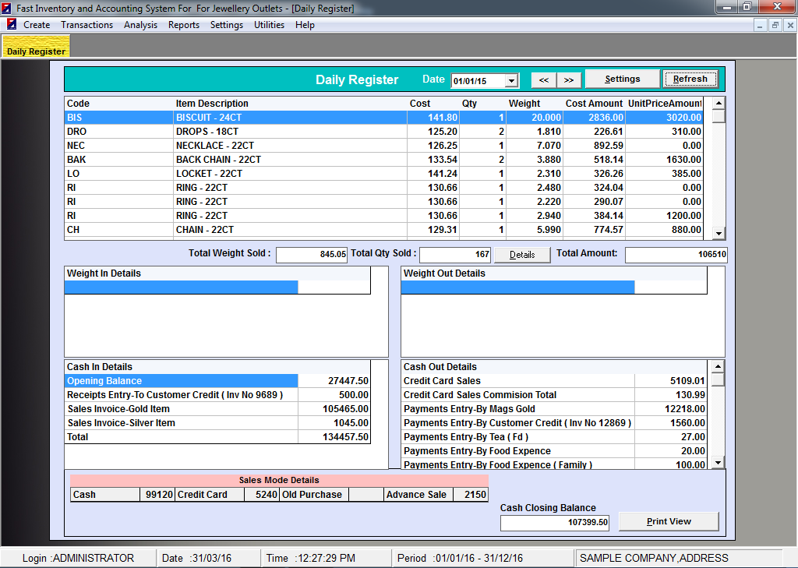
Task: Open the Transactions menu
Action: click(x=87, y=25)
